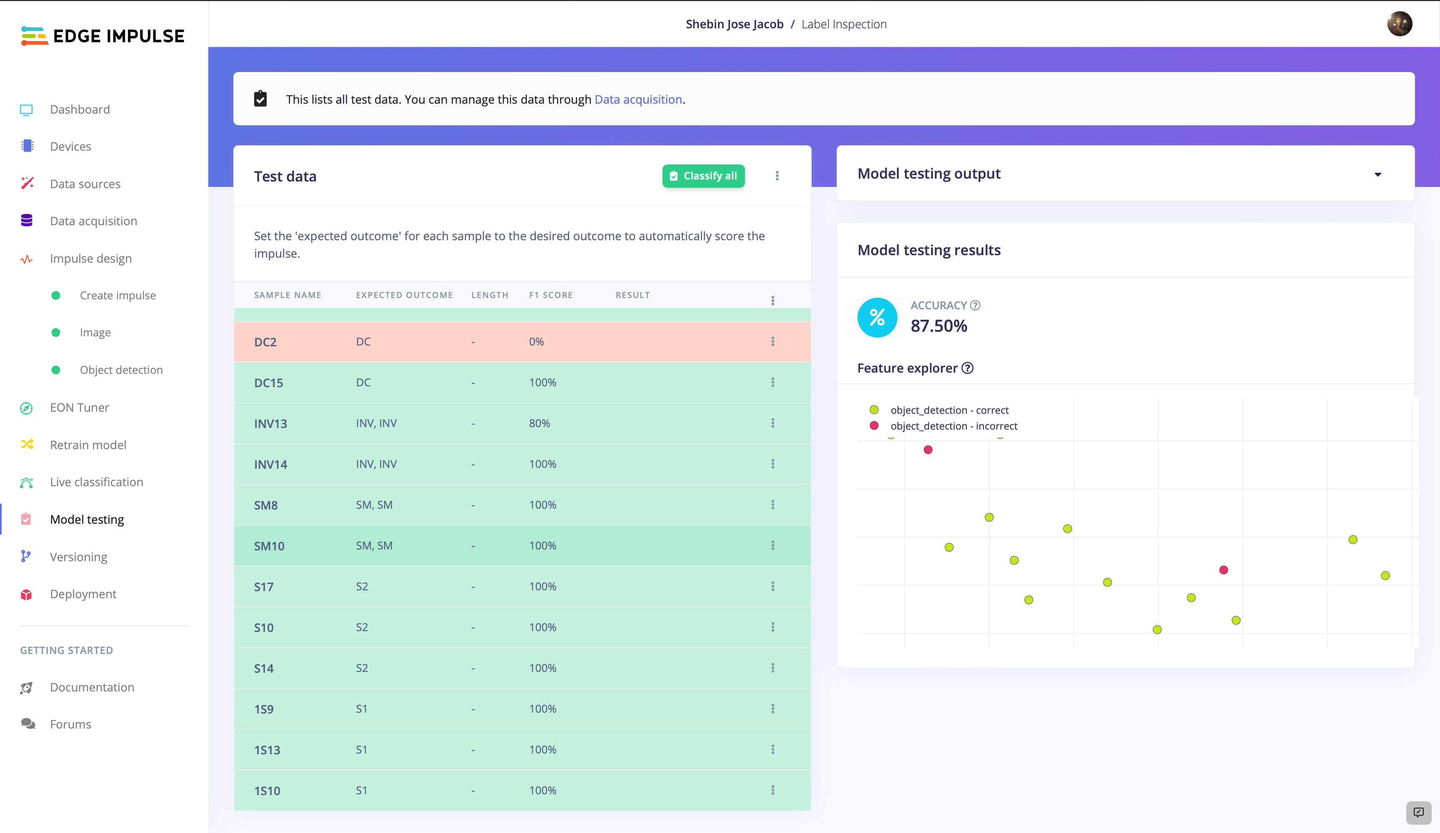Expand the Model testing output panel
This screenshot has height=833, width=1440.
[1378, 174]
